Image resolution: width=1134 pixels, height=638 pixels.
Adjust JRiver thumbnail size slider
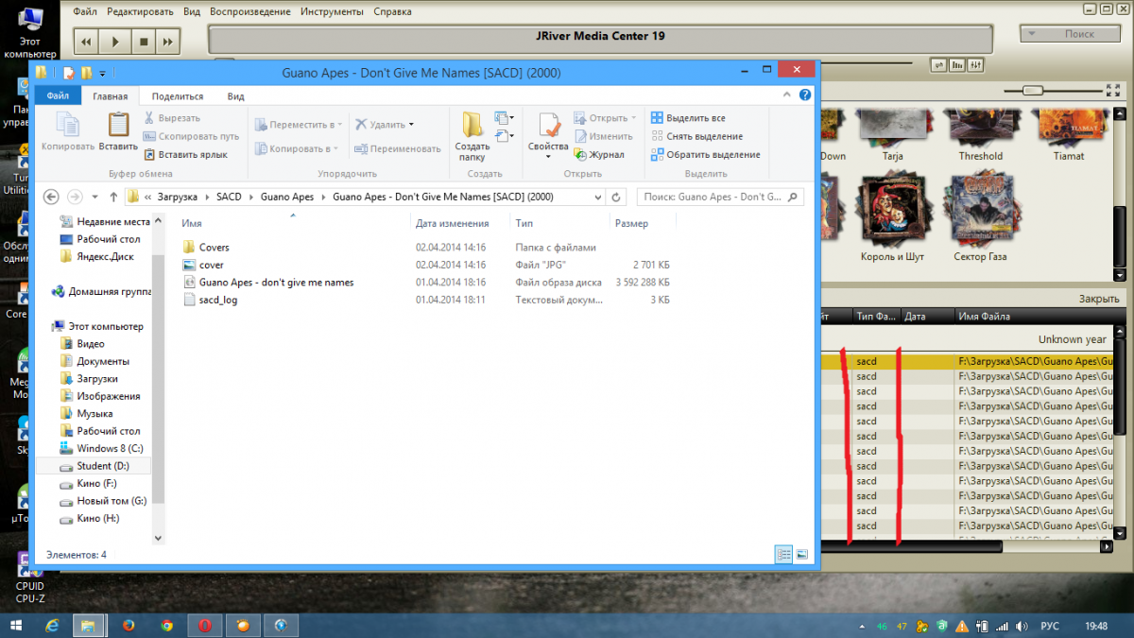[x=1033, y=91]
